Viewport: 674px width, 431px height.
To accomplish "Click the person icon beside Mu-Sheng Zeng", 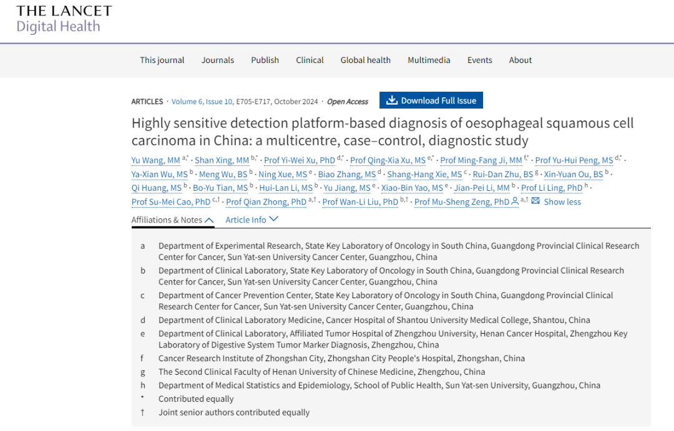I will click(x=514, y=201).
